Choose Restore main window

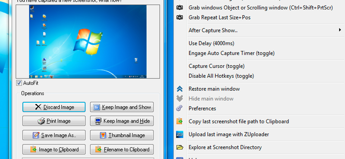point(214,89)
